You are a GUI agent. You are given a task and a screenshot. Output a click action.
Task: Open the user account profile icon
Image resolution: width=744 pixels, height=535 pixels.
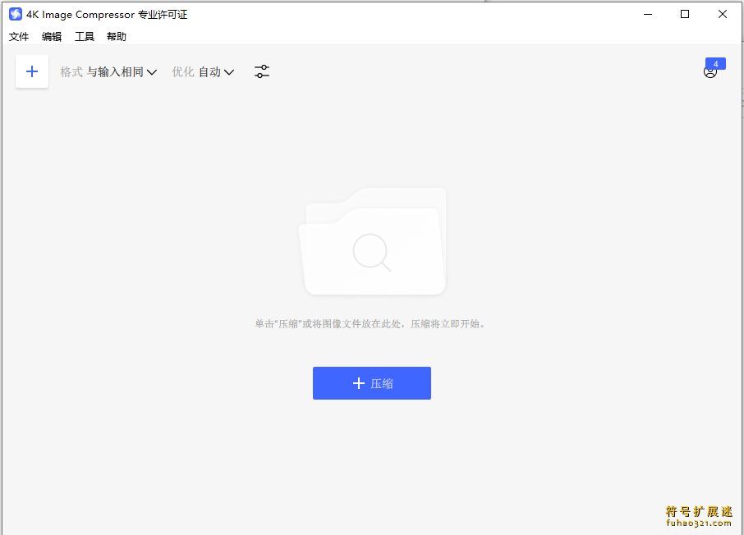tap(710, 72)
